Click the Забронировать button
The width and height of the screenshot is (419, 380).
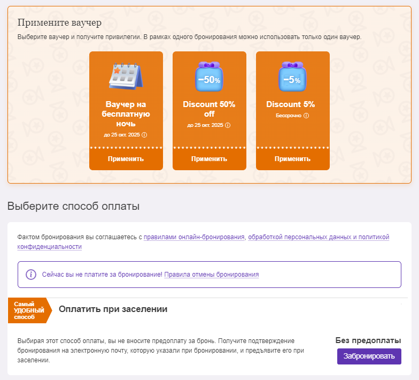(369, 356)
